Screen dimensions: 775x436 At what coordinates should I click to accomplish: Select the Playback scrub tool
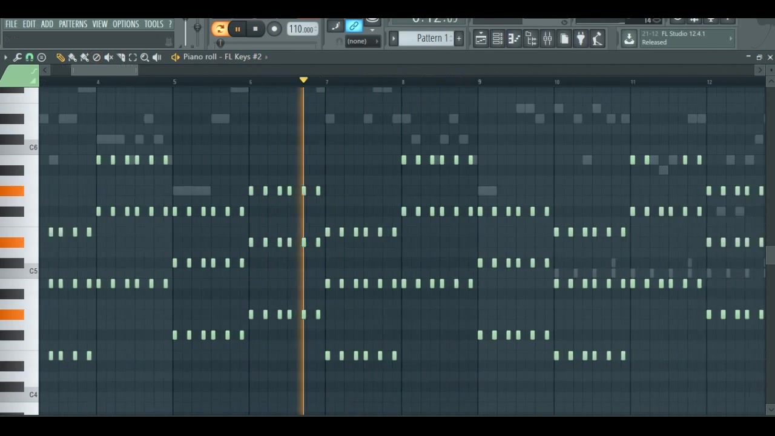click(157, 57)
